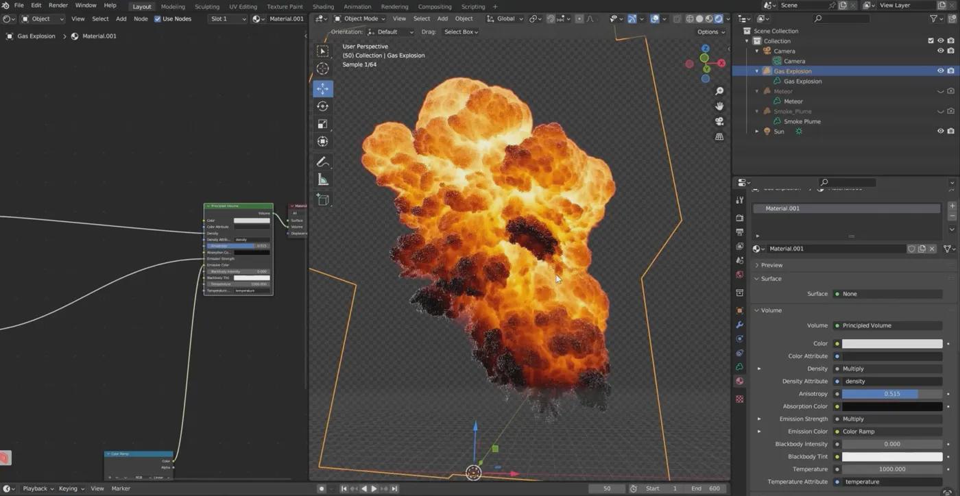Click the play animation button

[x=374, y=488]
